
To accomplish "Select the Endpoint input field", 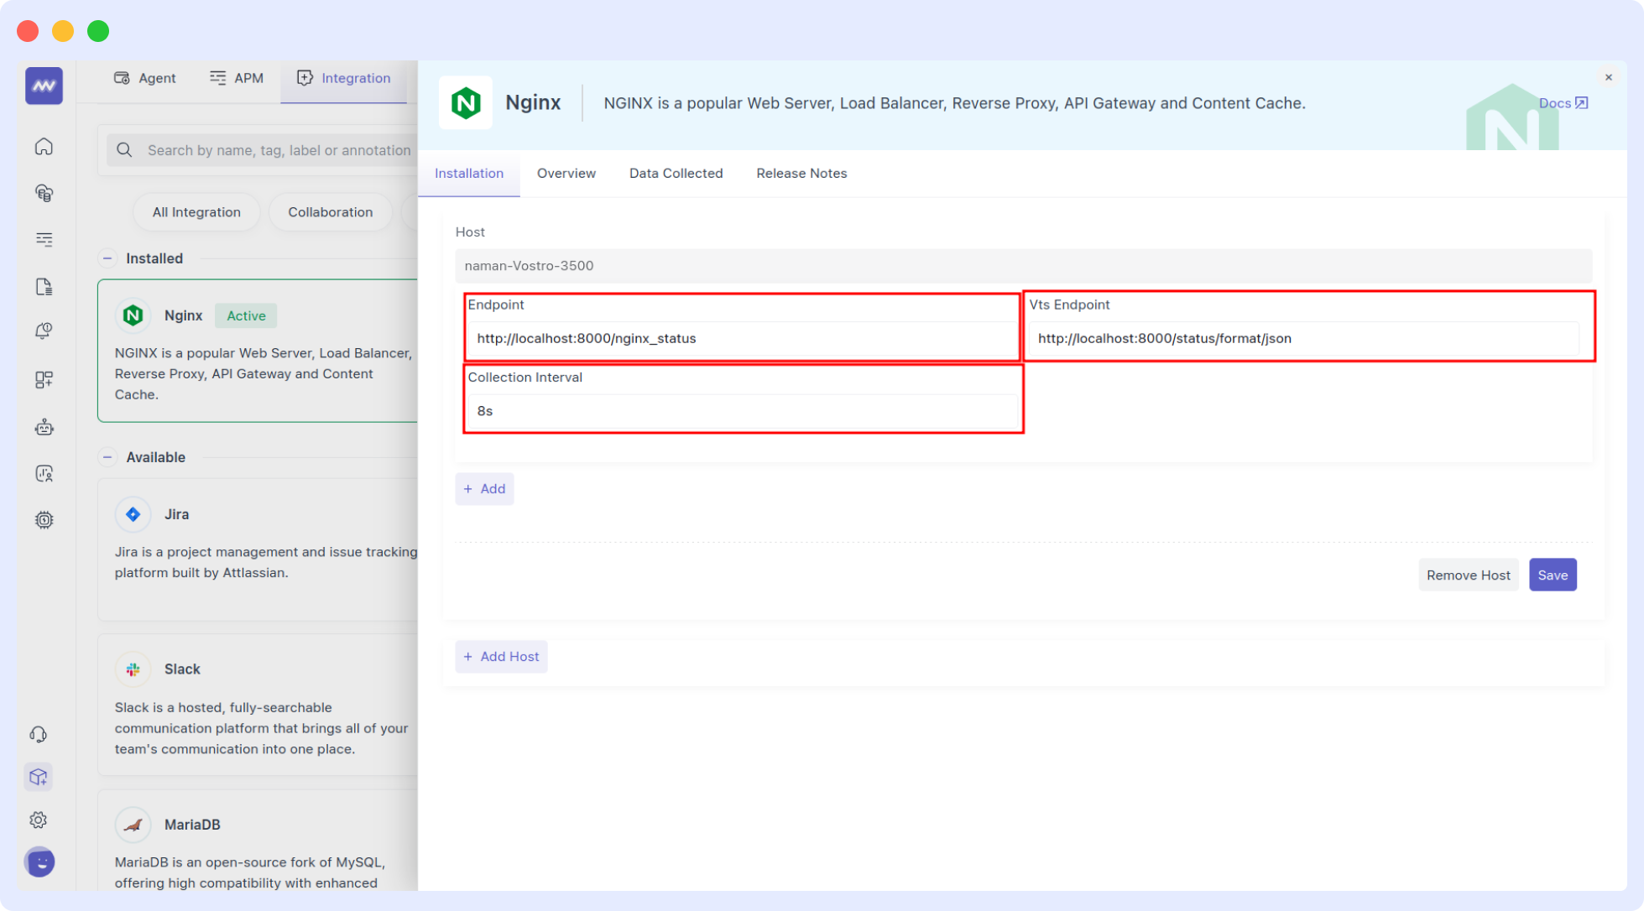I will 742,338.
